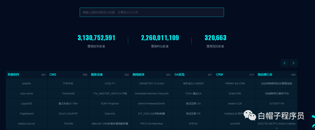Screen dimensions: 315x130
Task: Select the LiquidGIS rule
Action: coord(27,103)
